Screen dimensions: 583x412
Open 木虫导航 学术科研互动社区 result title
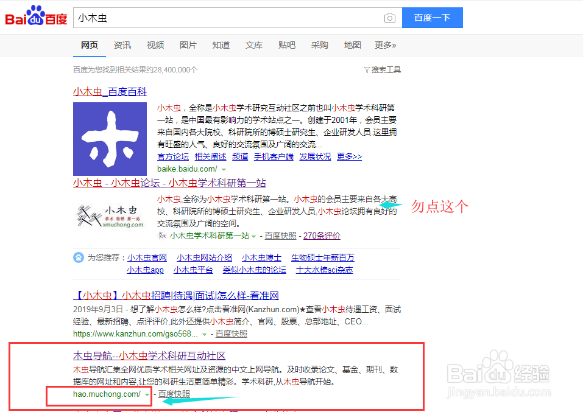[149, 355]
